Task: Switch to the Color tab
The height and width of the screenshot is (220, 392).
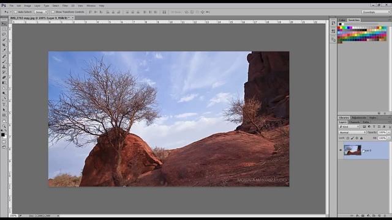Action: coord(342,20)
